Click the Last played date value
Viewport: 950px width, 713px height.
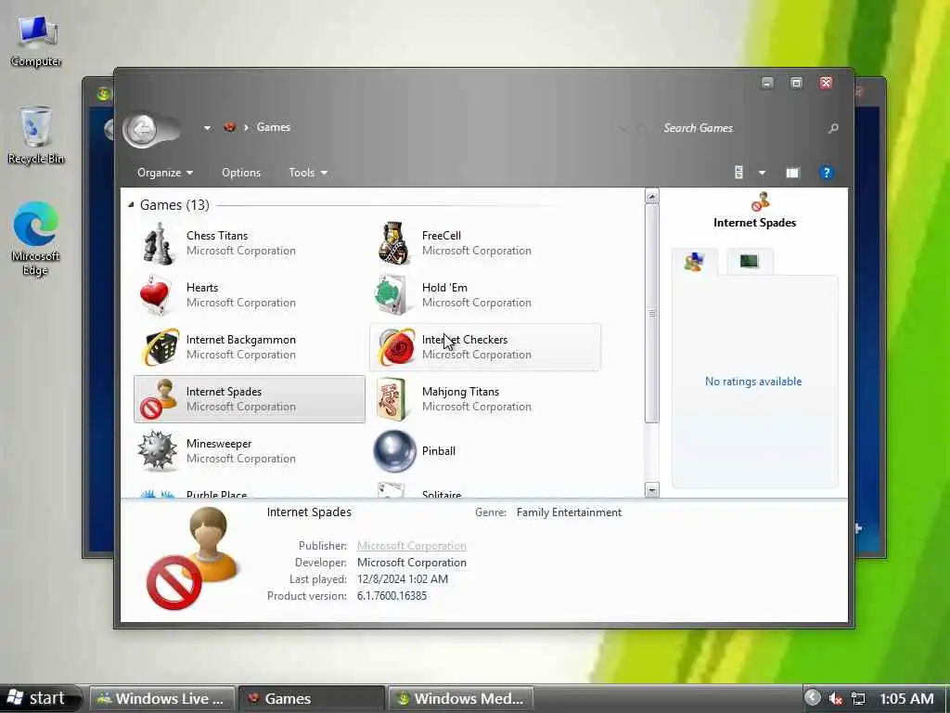point(403,579)
